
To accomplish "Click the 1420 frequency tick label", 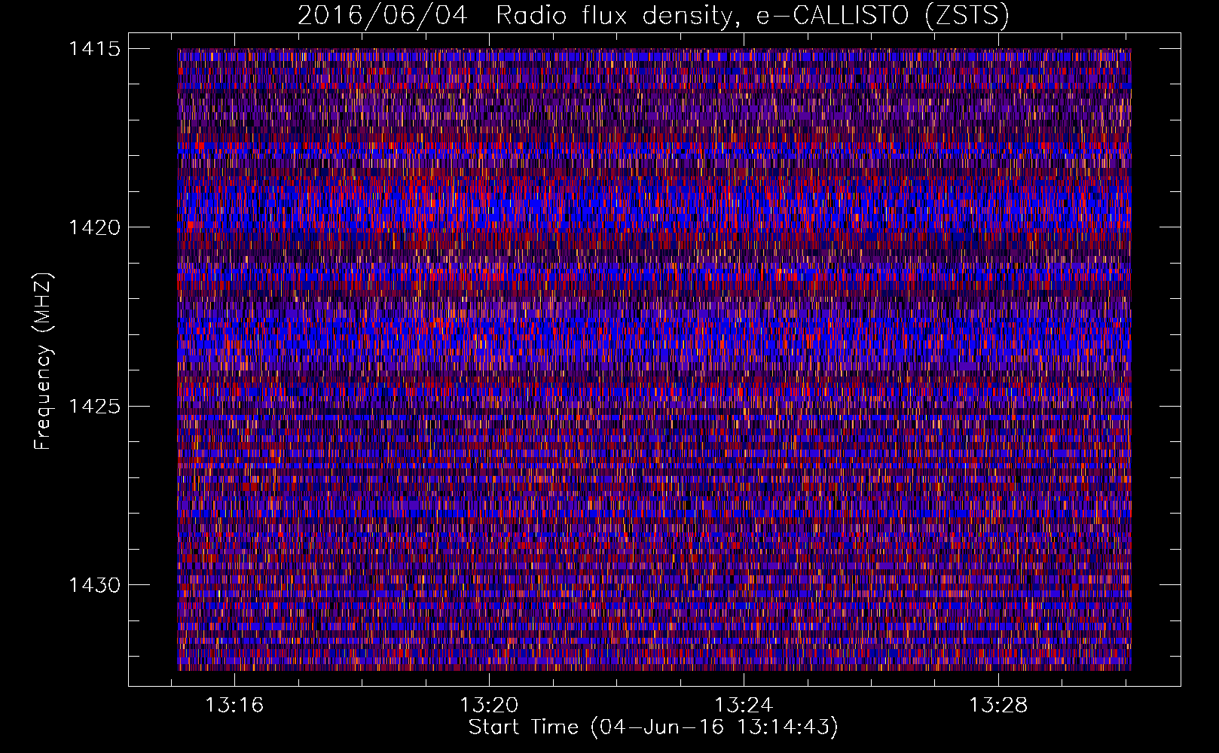I will 94,227.
